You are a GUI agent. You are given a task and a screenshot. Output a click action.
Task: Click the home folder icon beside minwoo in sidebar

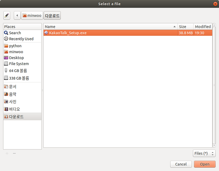pyautogui.click(x=6, y=51)
